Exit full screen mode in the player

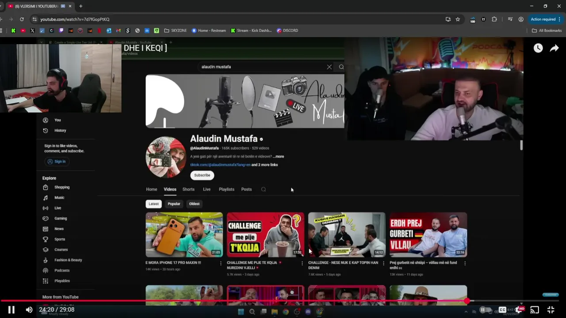(x=551, y=310)
